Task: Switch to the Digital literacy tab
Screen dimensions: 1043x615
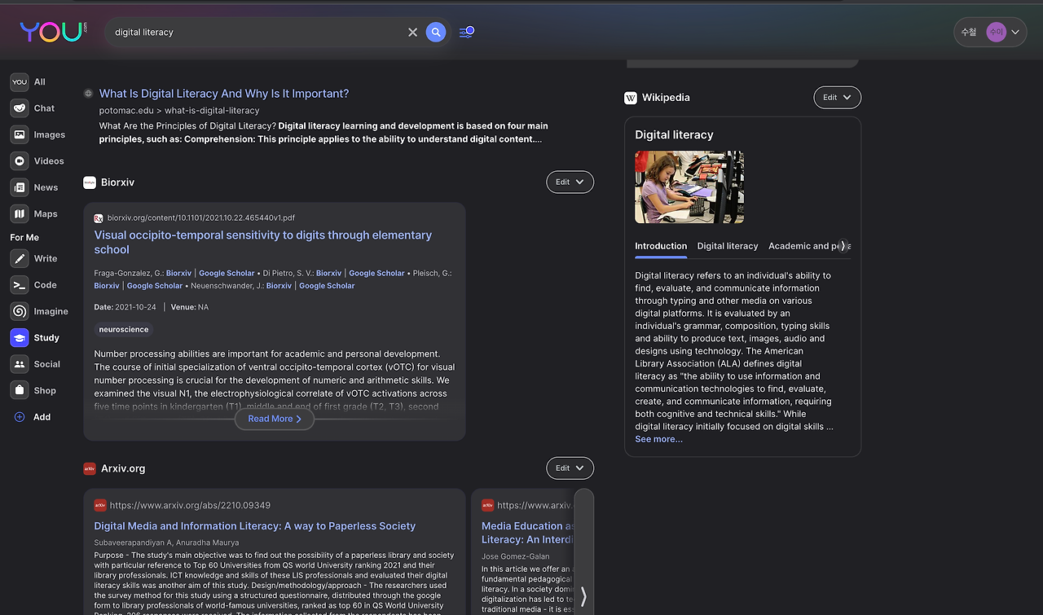Action: tap(728, 246)
